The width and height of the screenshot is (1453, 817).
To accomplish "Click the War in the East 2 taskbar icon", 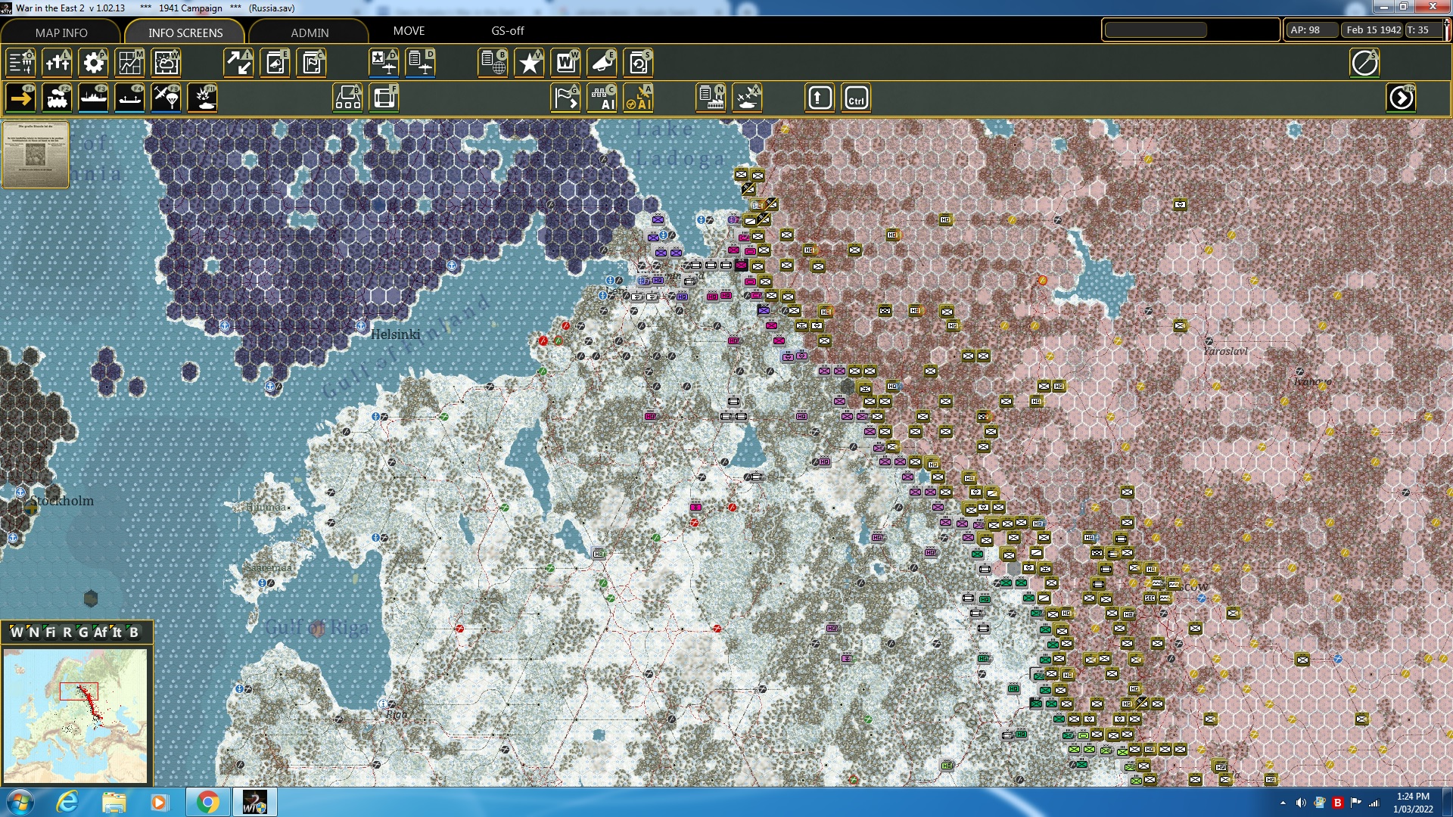I will tap(254, 802).
